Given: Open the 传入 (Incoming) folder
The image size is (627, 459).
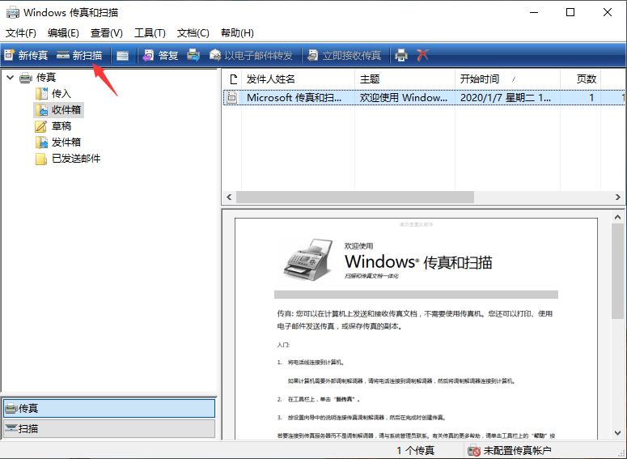Looking at the screenshot, I should [61, 94].
